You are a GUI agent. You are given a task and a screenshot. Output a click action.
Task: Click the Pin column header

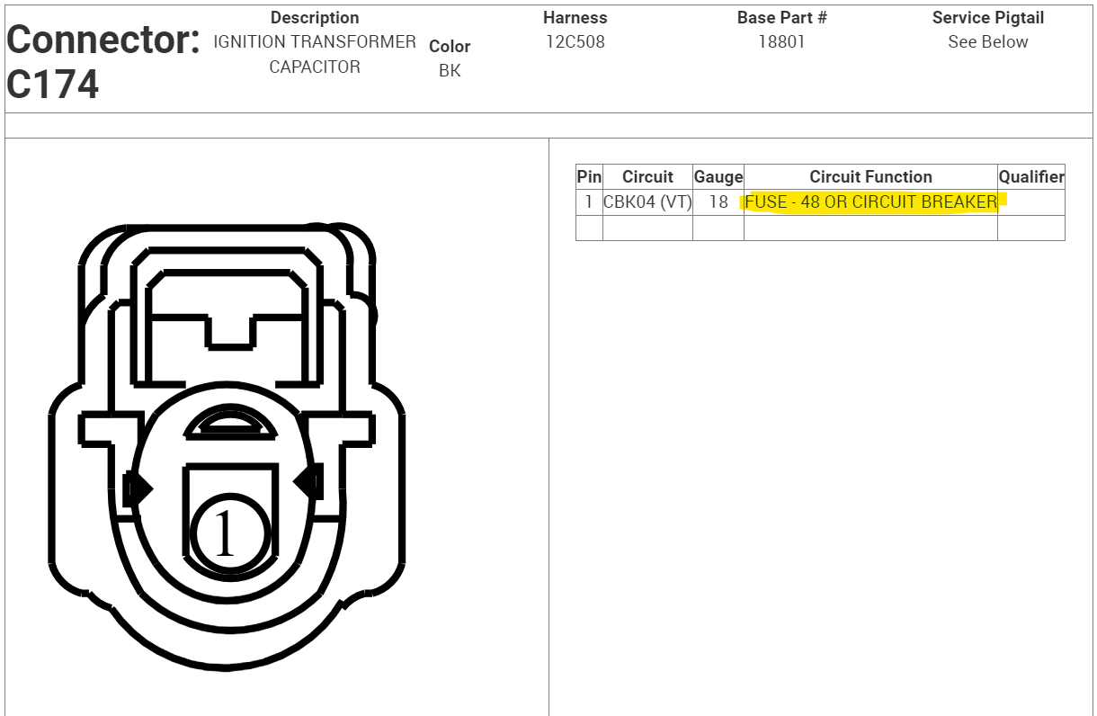(589, 177)
